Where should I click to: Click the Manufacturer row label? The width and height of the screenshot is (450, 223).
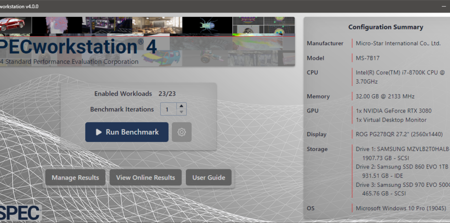point(325,43)
